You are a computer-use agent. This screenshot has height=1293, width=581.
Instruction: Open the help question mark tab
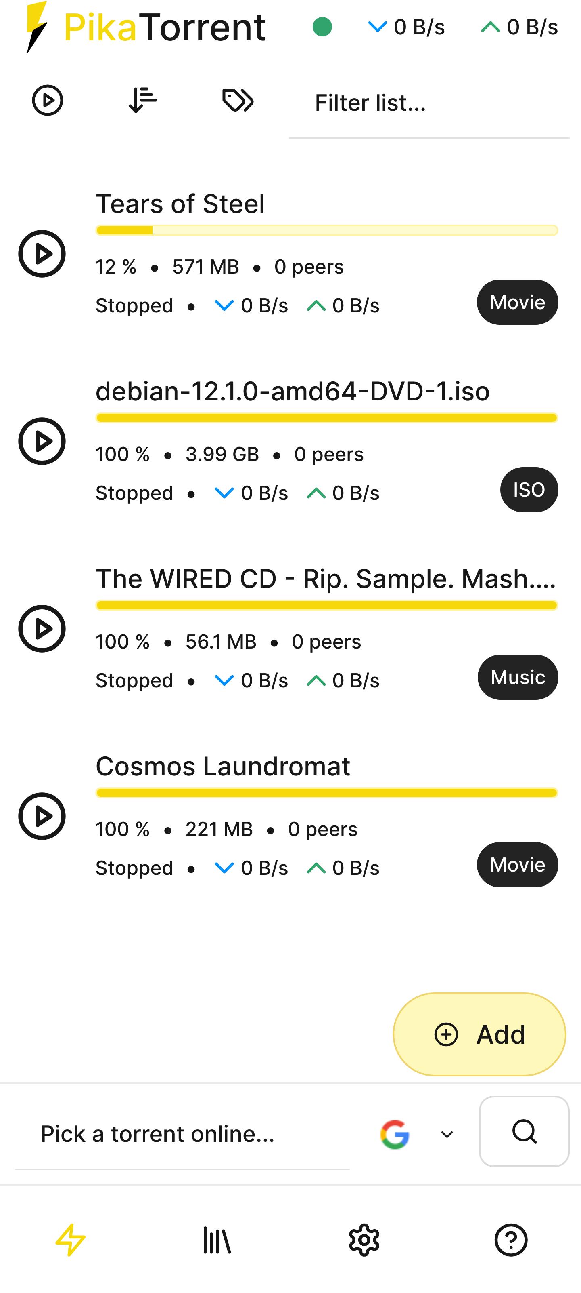511,1240
